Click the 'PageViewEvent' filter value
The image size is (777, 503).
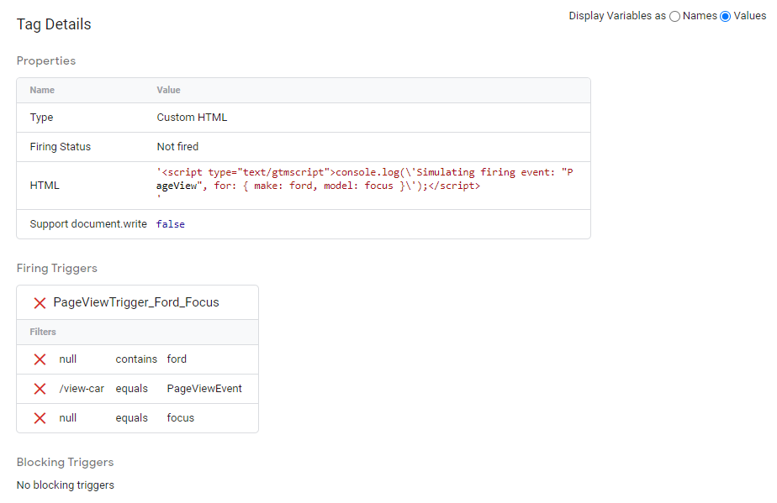pos(204,389)
